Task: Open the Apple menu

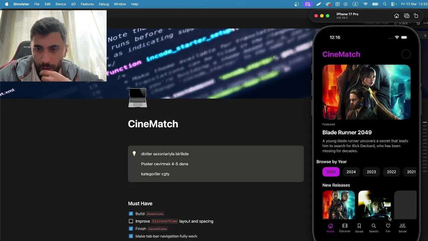Action: (6, 4)
